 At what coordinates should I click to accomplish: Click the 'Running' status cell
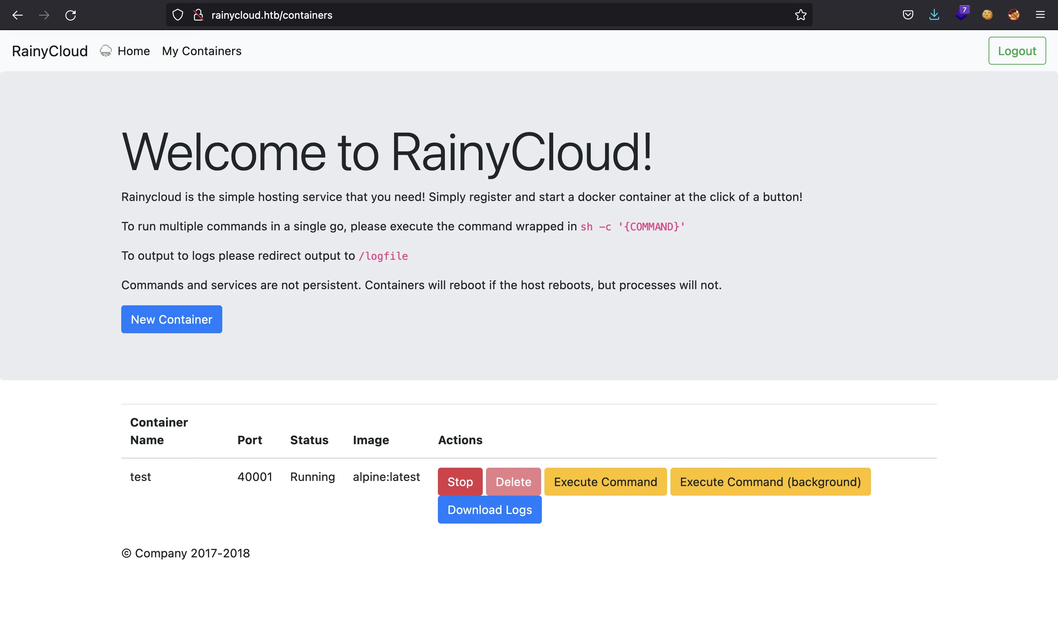coord(312,477)
